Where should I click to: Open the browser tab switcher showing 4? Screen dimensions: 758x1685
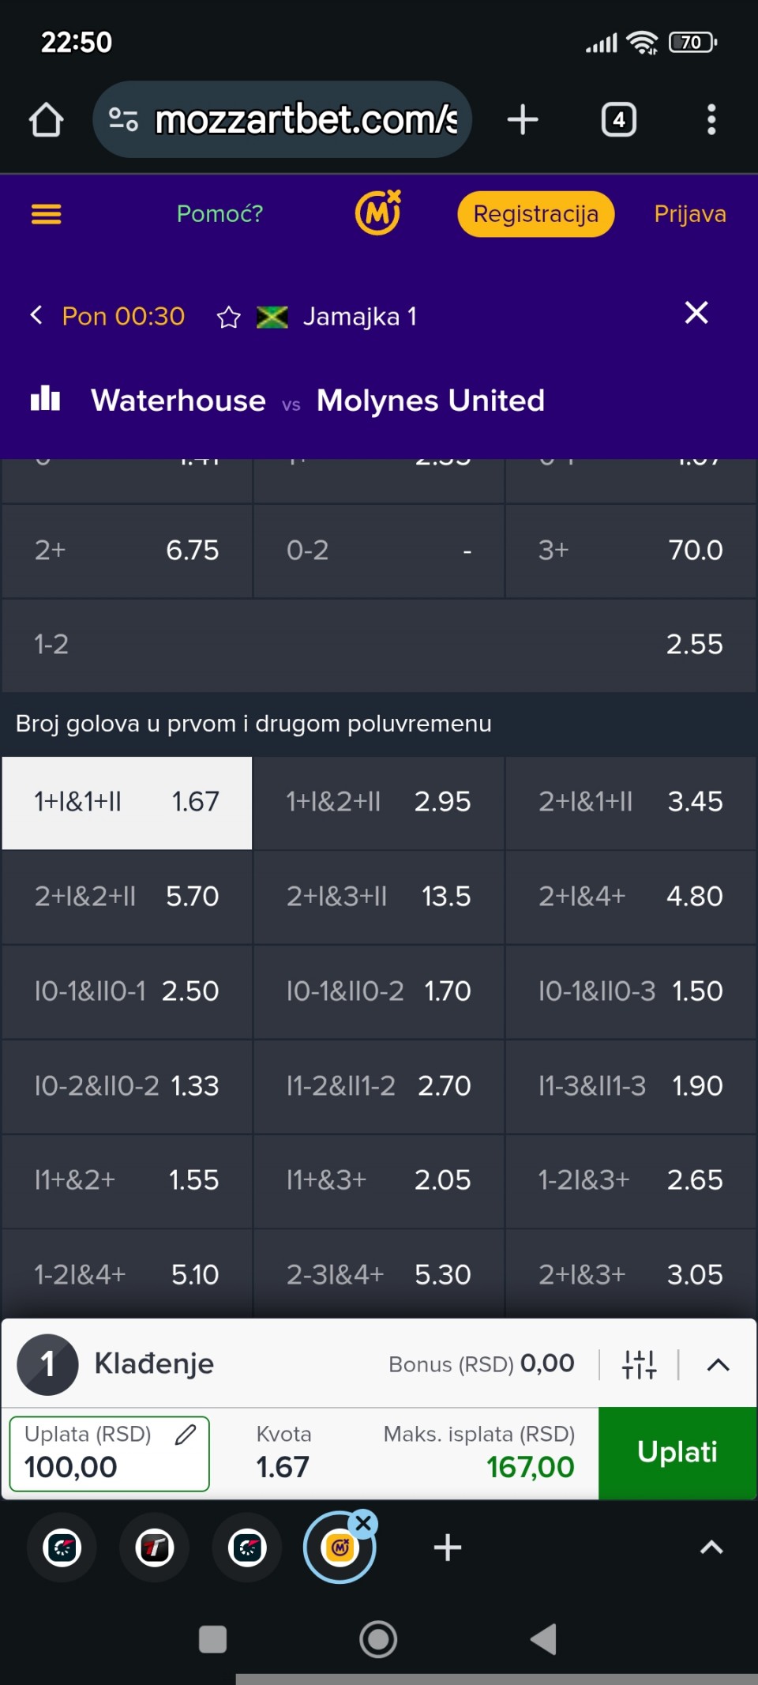pyautogui.click(x=619, y=120)
